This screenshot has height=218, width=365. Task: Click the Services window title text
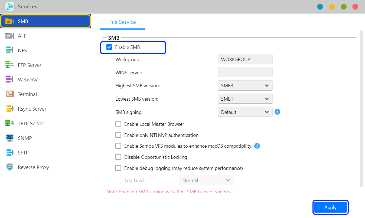[28, 6]
